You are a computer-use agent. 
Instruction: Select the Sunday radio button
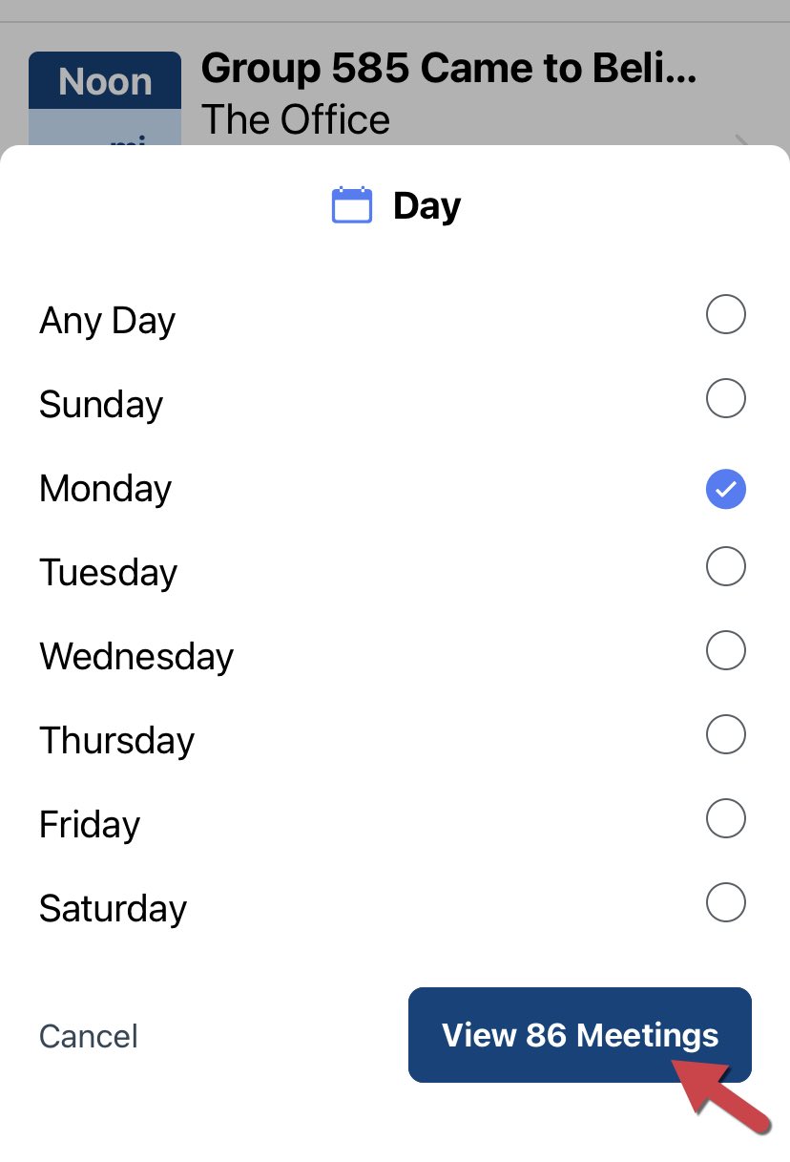click(x=725, y=398)
